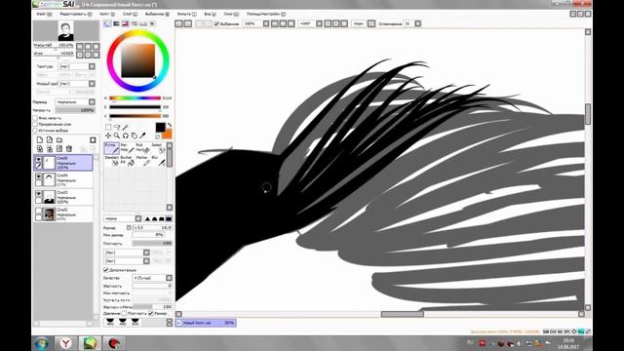Image resolution: width=624 pixels, height=351 pixels.
Task: Create a new normal layer
Action: click(40, 140)
